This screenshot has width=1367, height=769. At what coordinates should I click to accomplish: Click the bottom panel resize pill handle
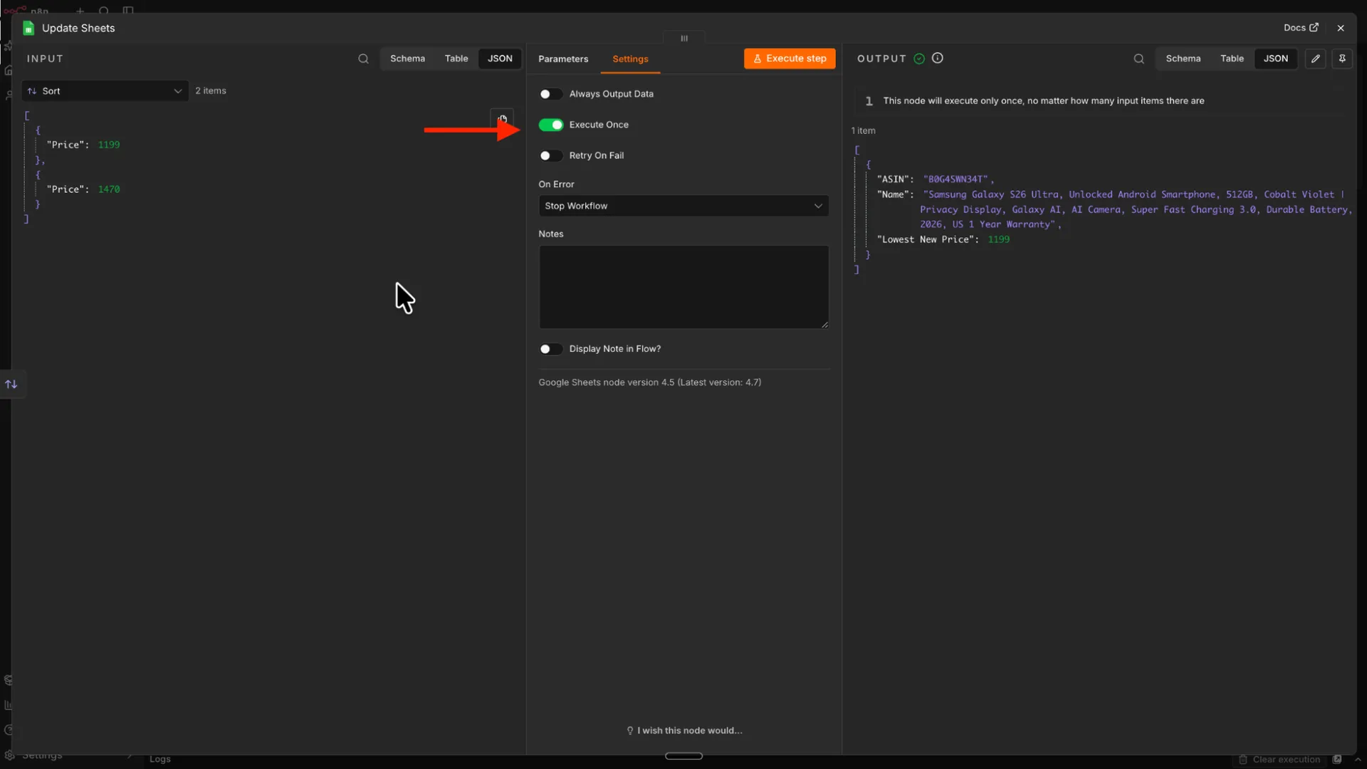683,756
